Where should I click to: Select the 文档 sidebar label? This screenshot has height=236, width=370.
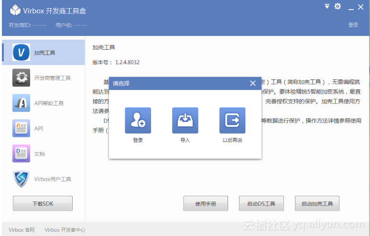point(39,154)
